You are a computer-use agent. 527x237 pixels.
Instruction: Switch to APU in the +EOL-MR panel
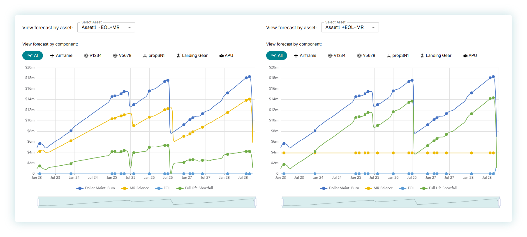coord(470,55)
